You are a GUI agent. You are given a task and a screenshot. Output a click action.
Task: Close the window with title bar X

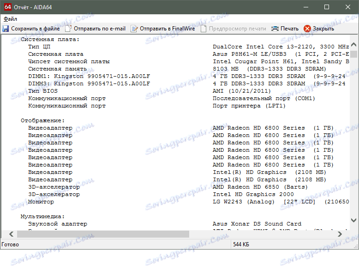point(348,7)
